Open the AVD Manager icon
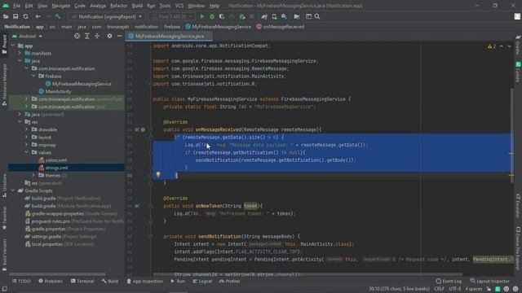 pos(274,16)
